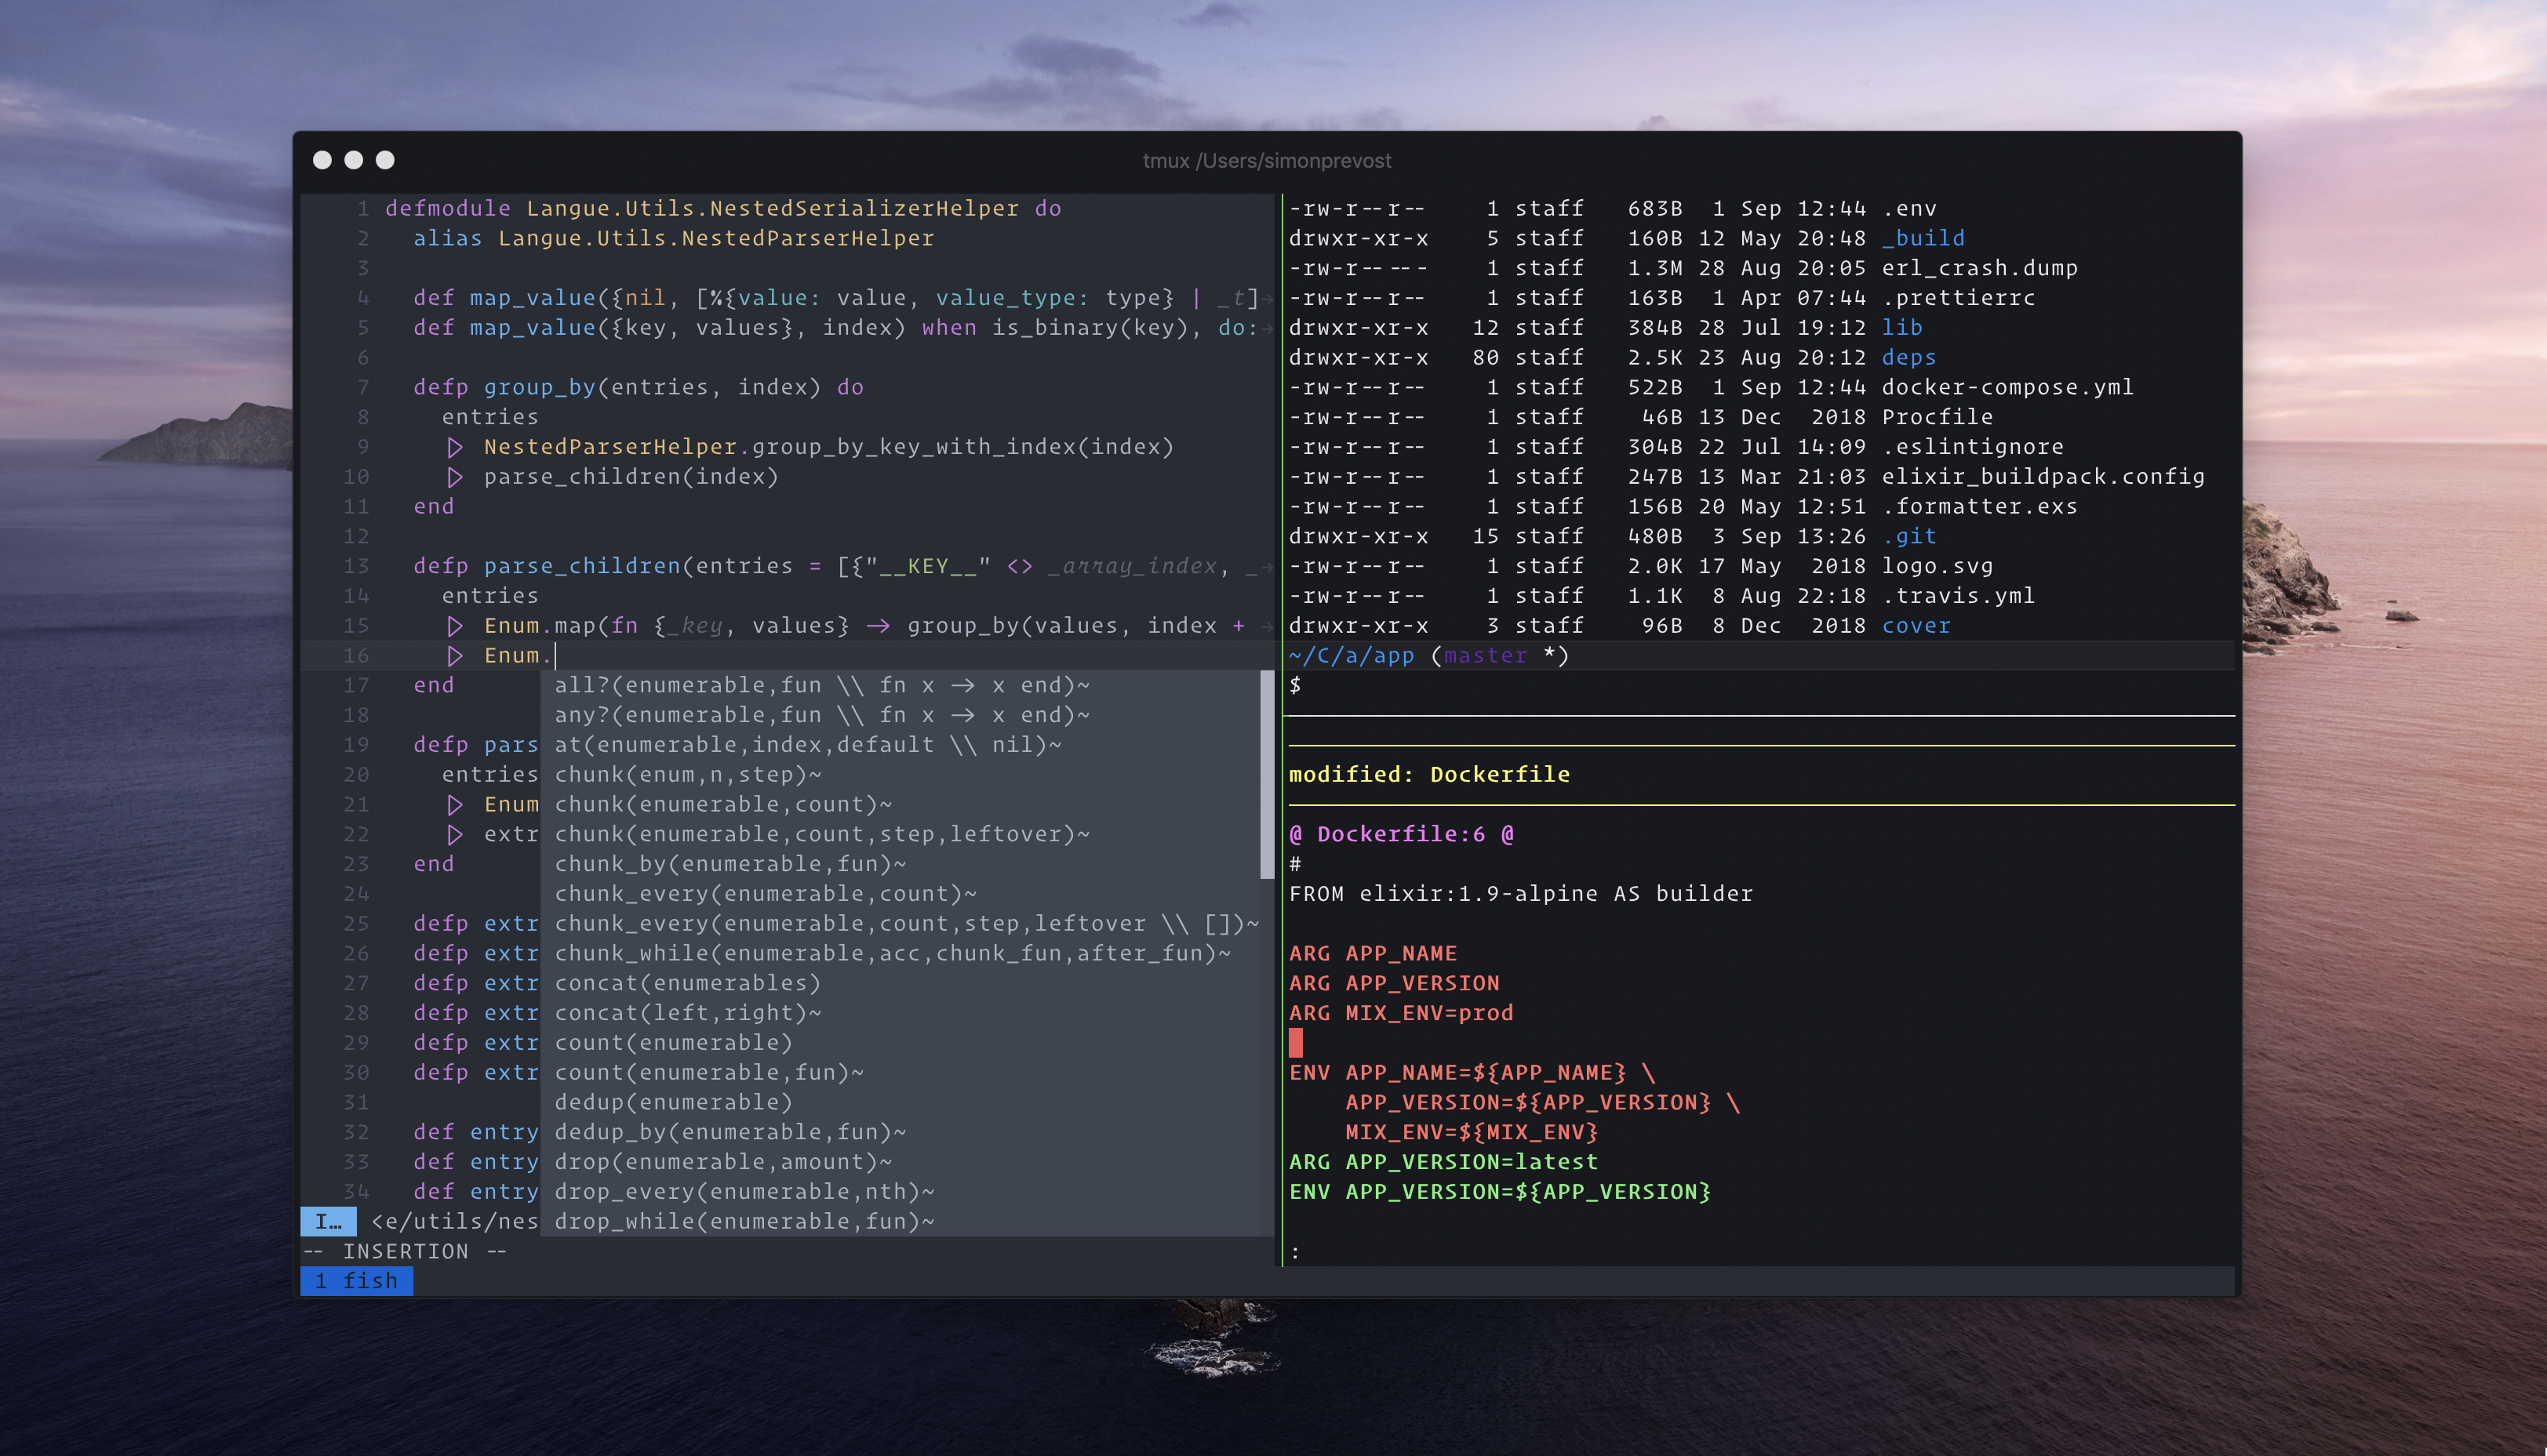2547x1456 pixels.
Task: Click docker-compose.yml file name
Action: point(2007,387)
